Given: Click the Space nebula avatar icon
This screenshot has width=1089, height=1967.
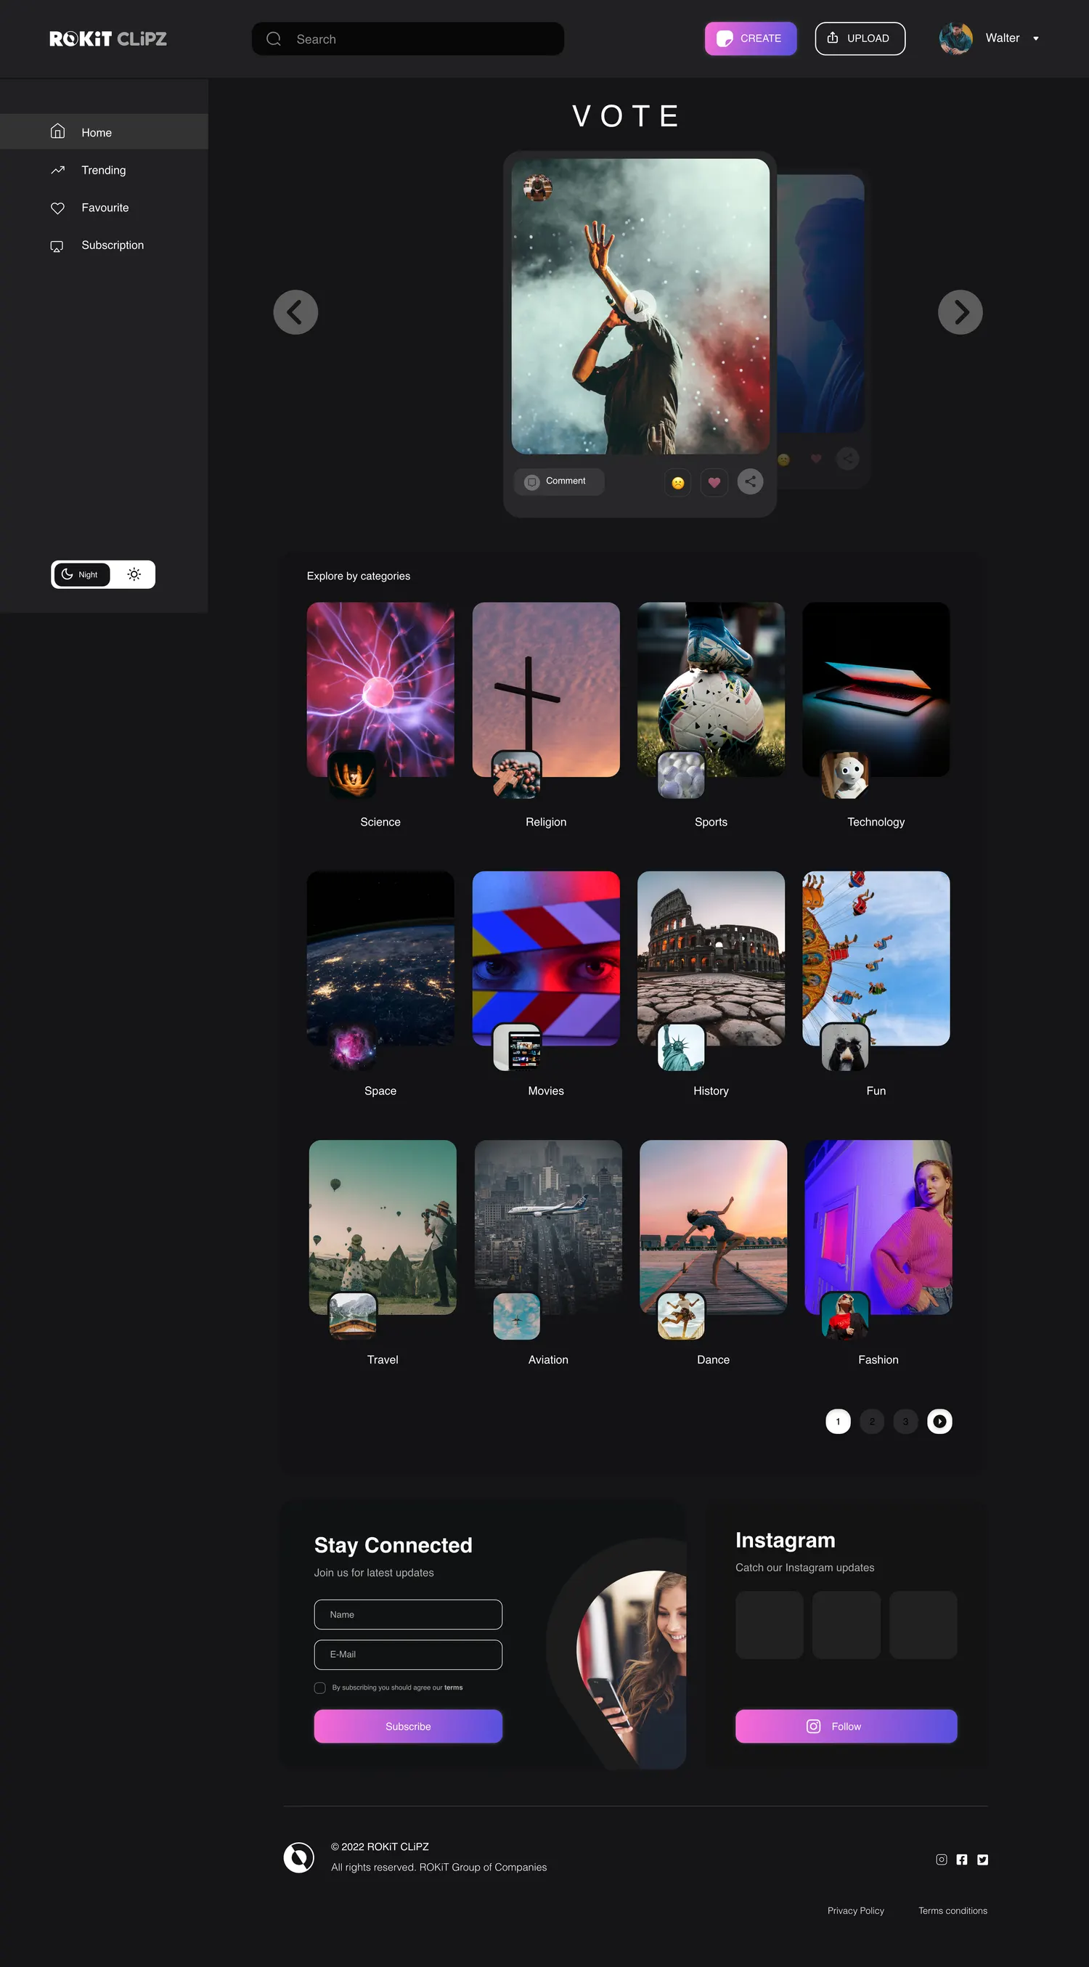Looking at the screenshot, I should click(352, 1046).
